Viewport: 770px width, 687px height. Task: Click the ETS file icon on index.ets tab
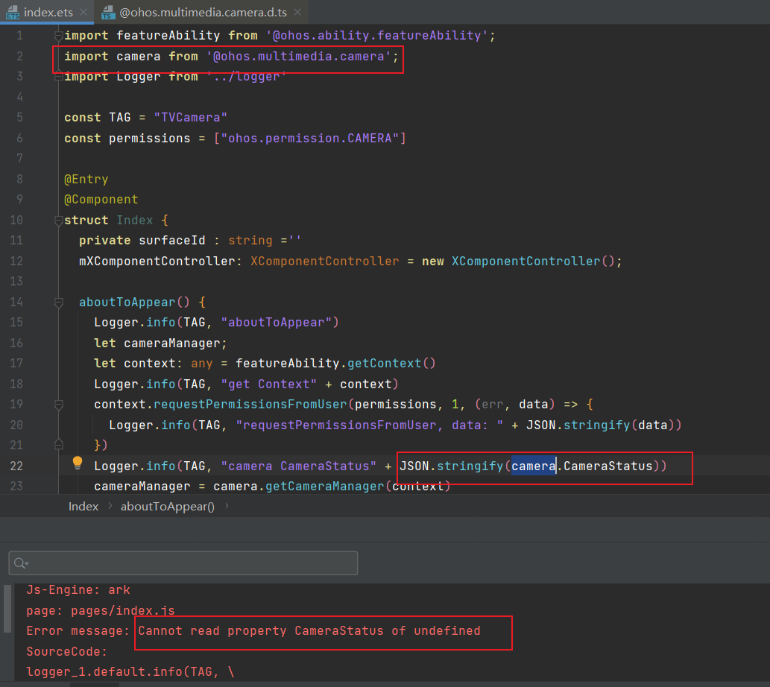(13, 12)
